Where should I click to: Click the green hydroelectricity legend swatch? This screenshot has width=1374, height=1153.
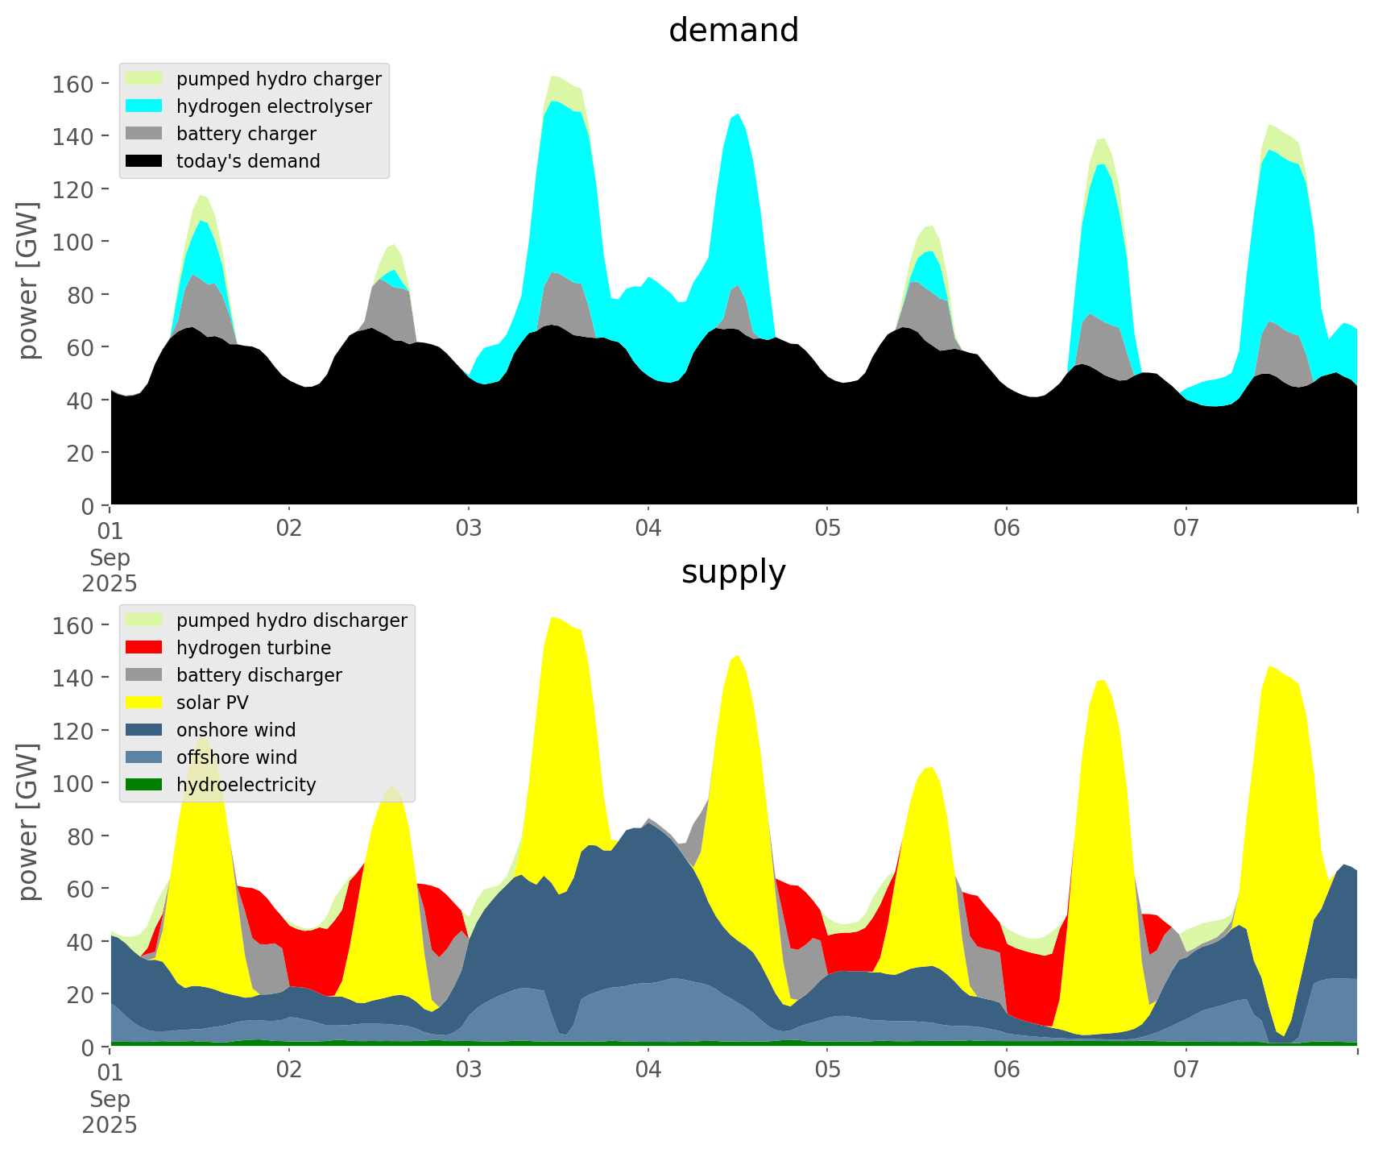pyautogui.click(x=145, y=785)
